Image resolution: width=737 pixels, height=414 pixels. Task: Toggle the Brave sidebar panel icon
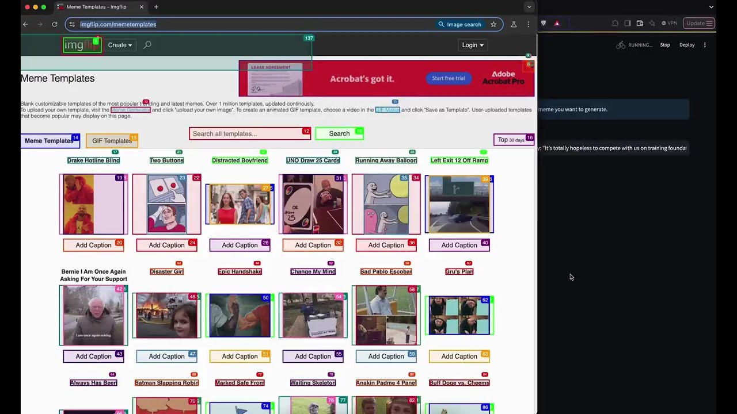point(628,23)
